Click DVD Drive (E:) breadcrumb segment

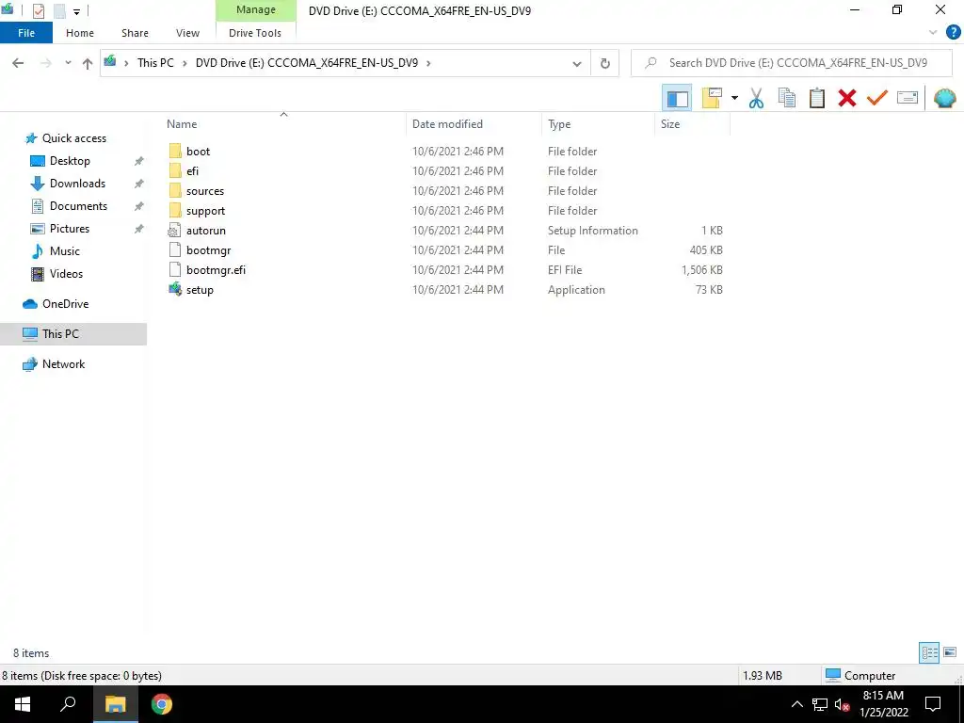(x=307, y=63)
